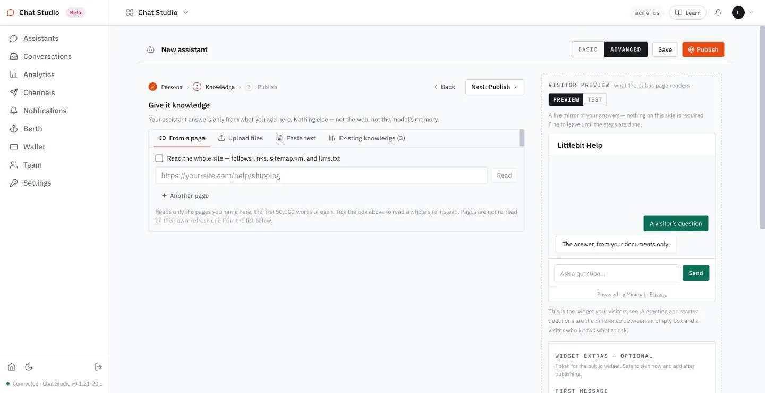The height and width of the screenshot is (393, 765).
Task: Select PREVIEW in visitor preview
Action: pyautogui.click(x=566, y=99)
